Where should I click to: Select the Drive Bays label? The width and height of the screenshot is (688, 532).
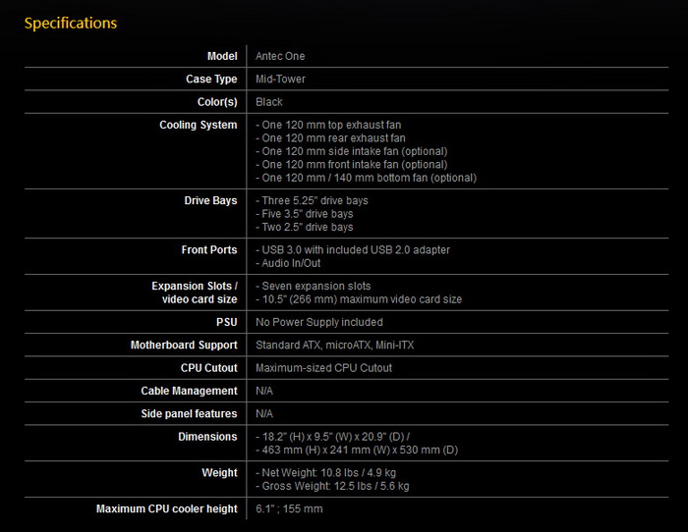pos(210,200)
